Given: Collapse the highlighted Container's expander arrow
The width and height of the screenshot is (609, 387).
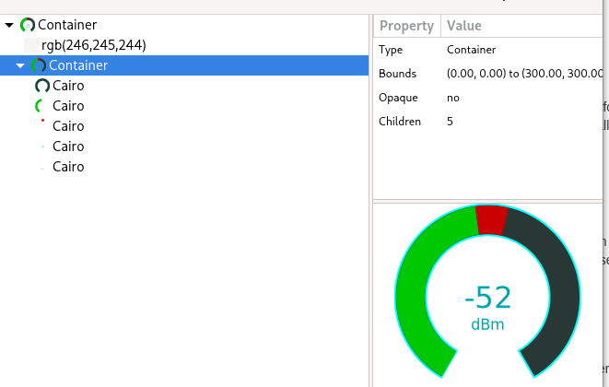Looking at the screenshot, I should [20, 65].
